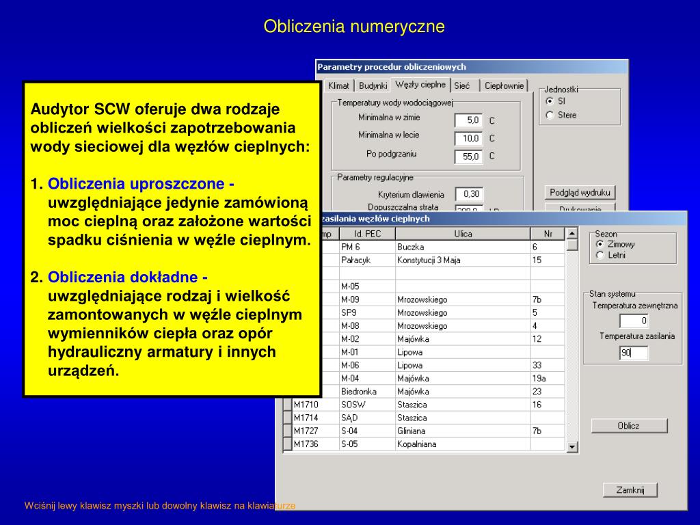This screenshot has height=525, width=700.
Task: Click the Minimalna w zimie temperature field
Action: 468,120
